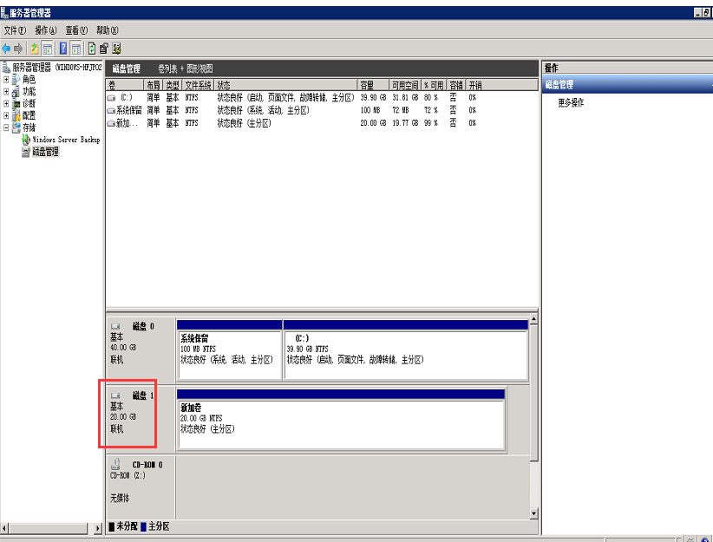Open the 查看(V) menu
This screenshot has height=542, width=713.
point(77,30)
